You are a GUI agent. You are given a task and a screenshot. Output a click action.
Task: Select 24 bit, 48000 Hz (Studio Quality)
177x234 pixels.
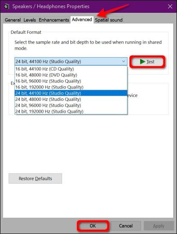pos(71,99)
